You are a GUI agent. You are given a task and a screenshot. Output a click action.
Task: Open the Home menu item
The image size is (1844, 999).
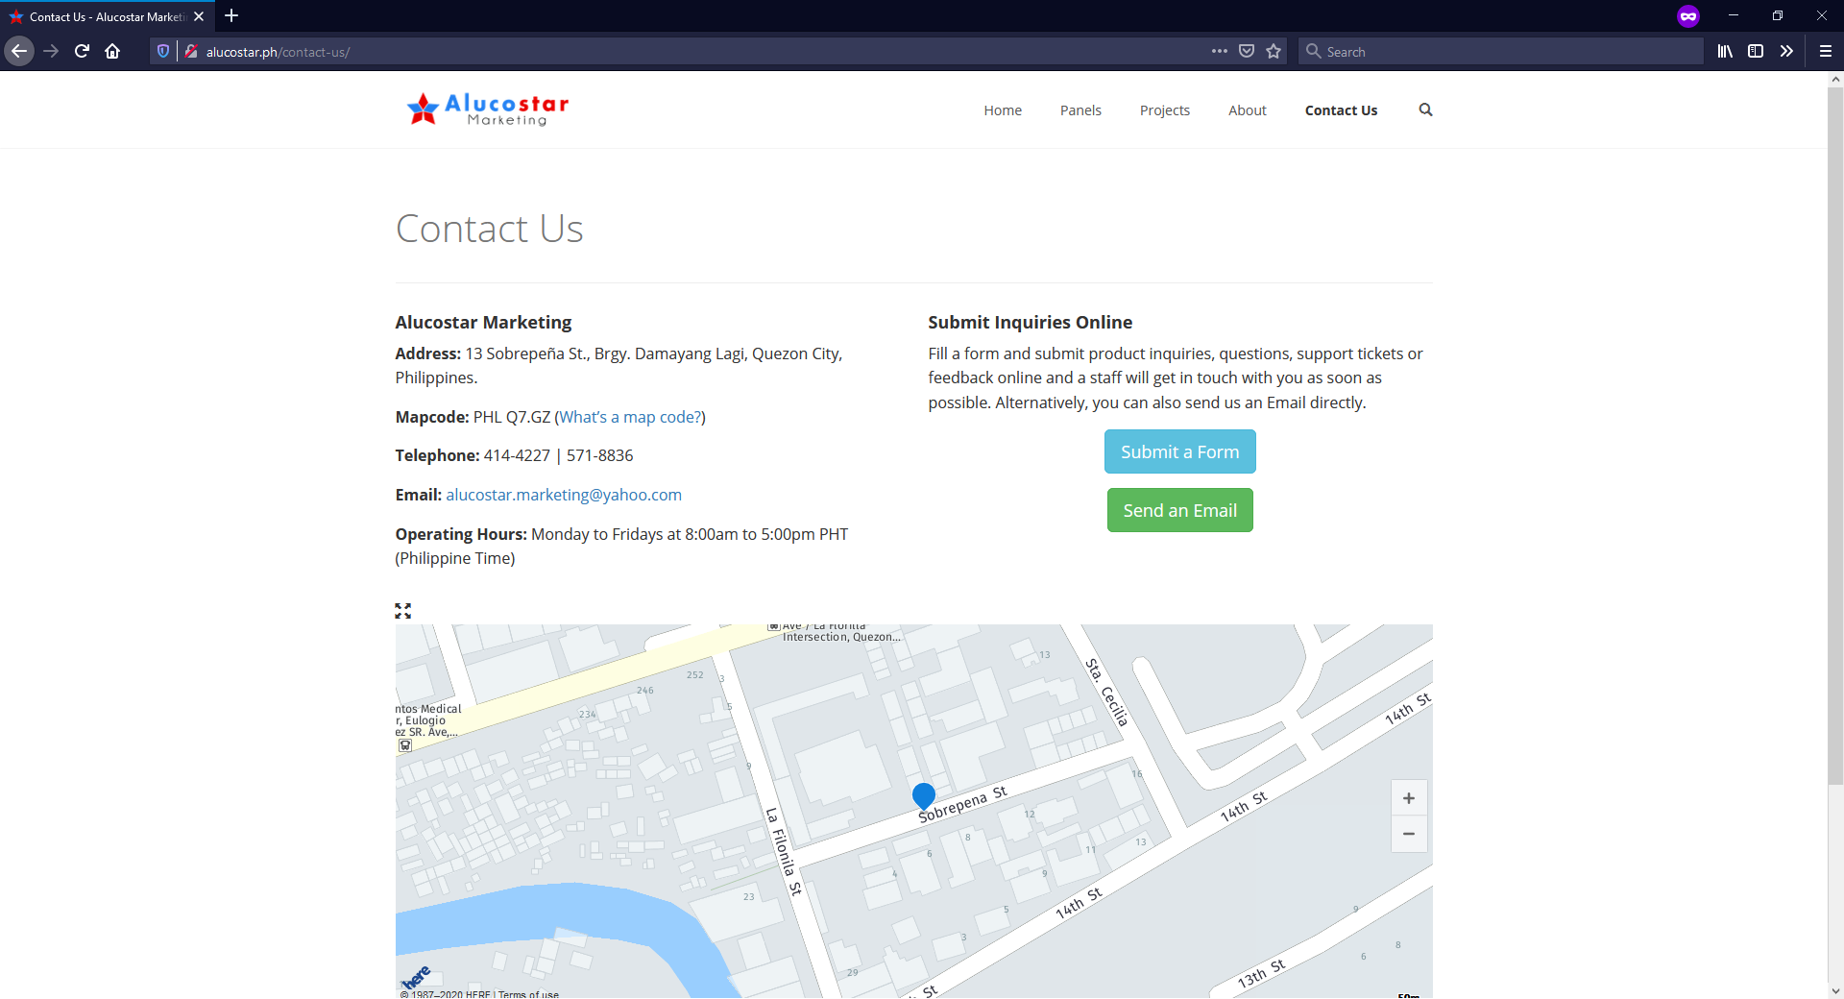[x=1003, y=110]
